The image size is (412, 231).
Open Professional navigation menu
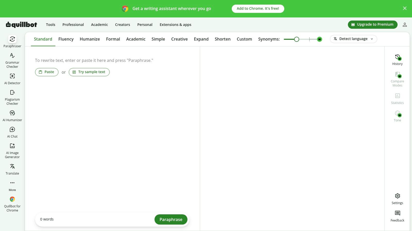[x=73, y=25]
